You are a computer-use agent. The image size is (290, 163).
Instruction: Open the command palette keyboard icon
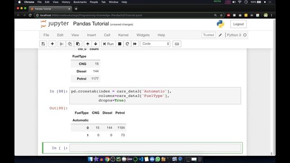pos(177,44)
